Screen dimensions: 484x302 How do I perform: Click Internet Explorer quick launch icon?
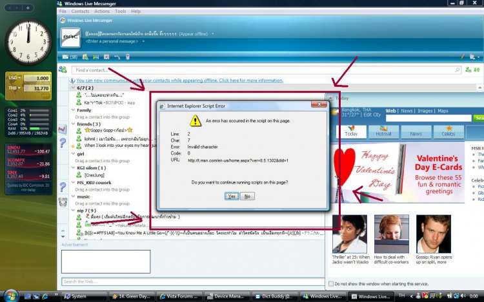click(45, 296)
